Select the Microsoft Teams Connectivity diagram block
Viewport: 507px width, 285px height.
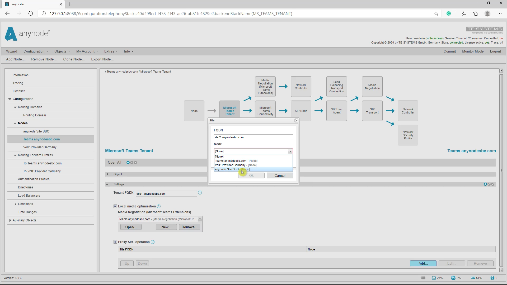[265, 110]
